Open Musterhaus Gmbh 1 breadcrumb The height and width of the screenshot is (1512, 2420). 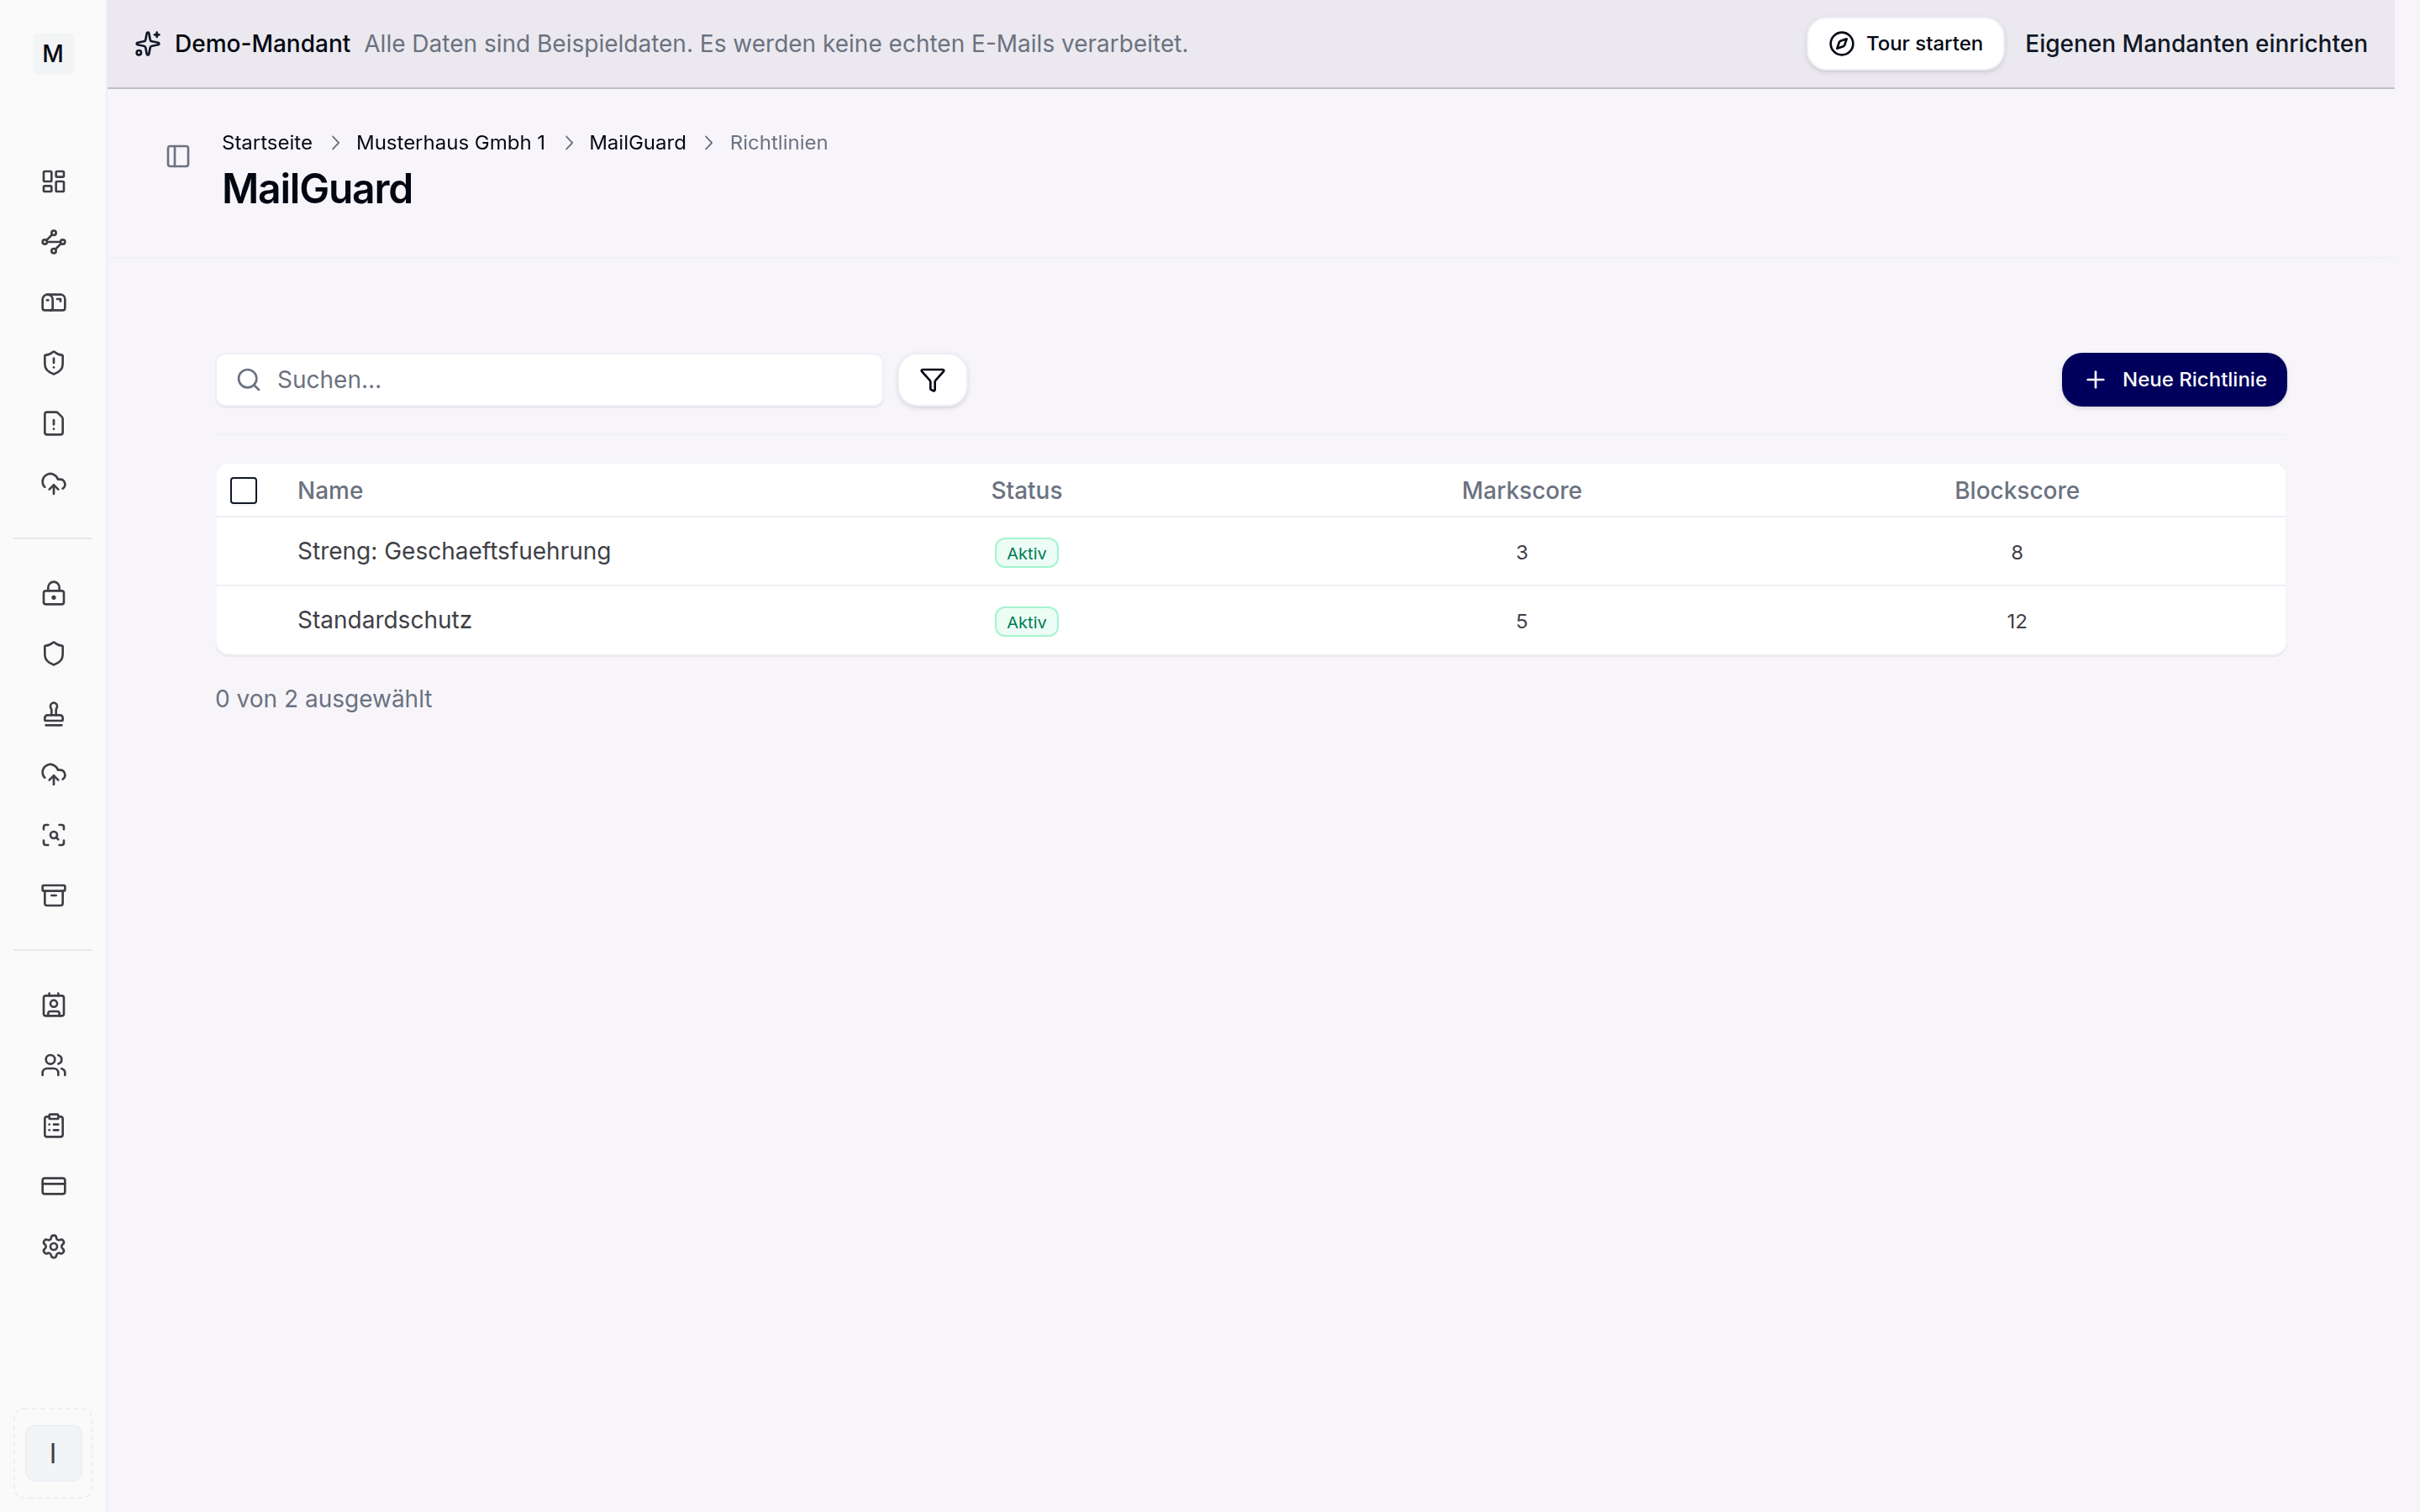tap(451, 143)
